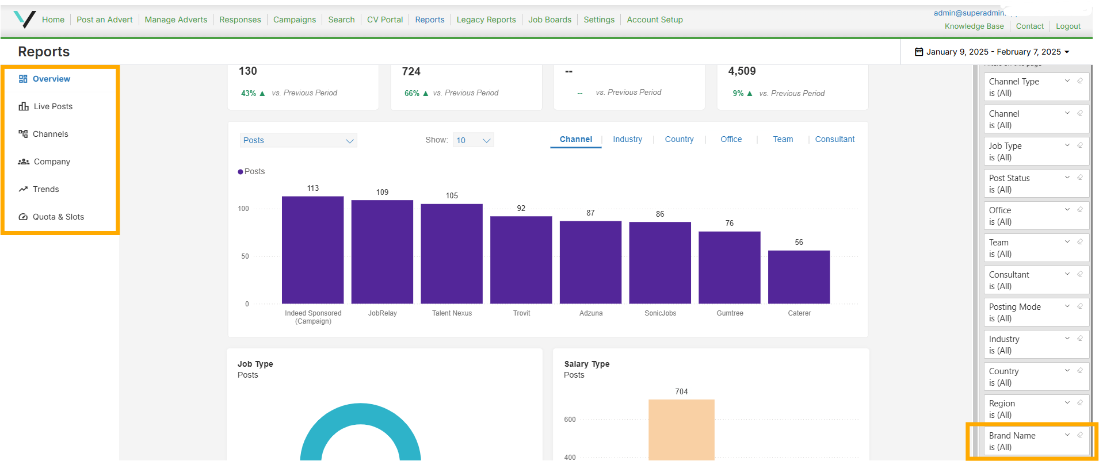The image size is (1099, 461).
Task: Click the Contact link
Action: click(1030, 26)
